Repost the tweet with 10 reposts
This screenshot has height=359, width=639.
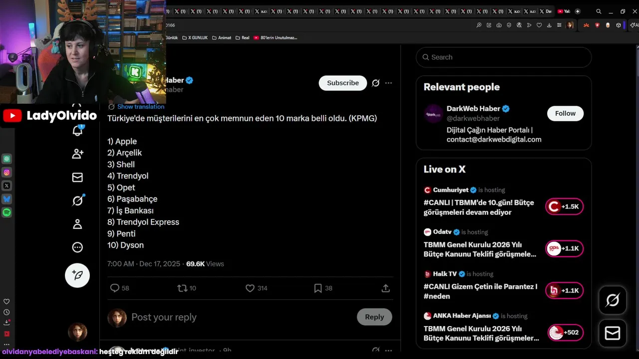tap(187, 288)
